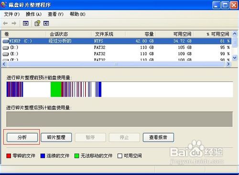Click the 81 % free space cell
This screenshot has width=239, height=175.
coord(225,41)
